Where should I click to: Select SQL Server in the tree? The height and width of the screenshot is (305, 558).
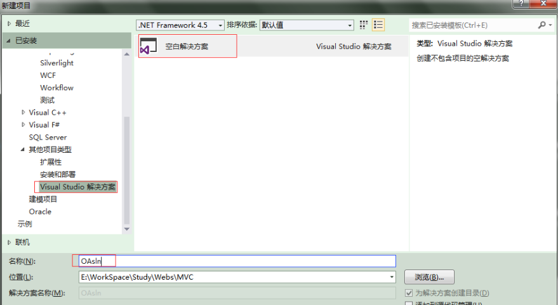click(48, 137)
